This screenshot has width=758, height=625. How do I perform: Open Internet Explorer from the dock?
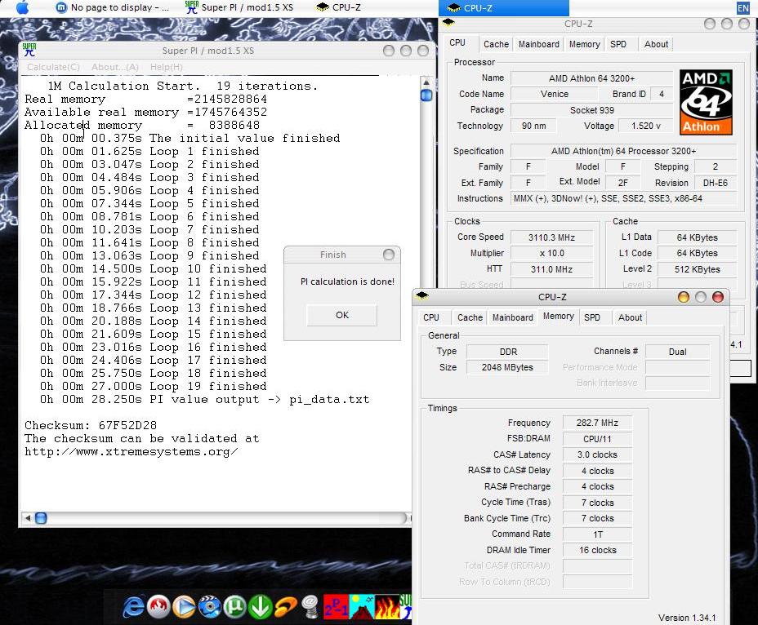(133, 607)
